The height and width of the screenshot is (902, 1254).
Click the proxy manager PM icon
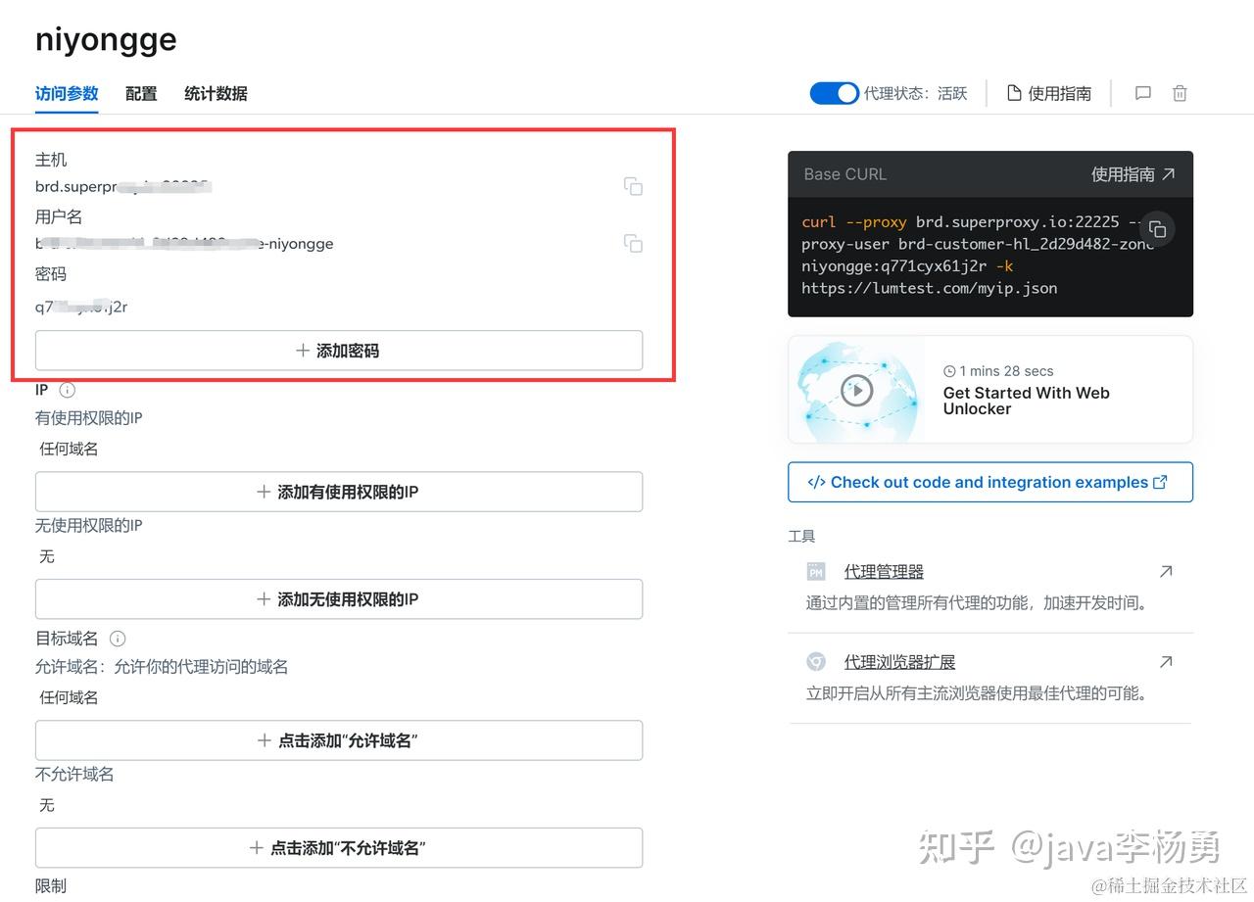815,571
